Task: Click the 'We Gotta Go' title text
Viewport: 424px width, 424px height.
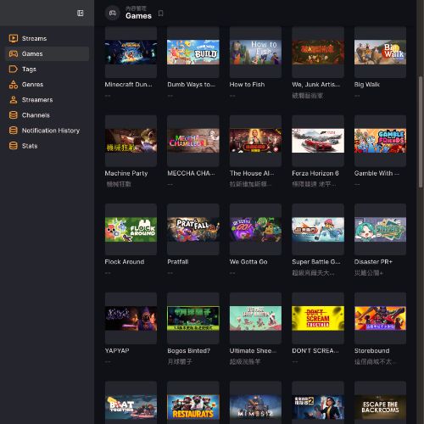Action: pyautogui.click(x=248, y=262)
